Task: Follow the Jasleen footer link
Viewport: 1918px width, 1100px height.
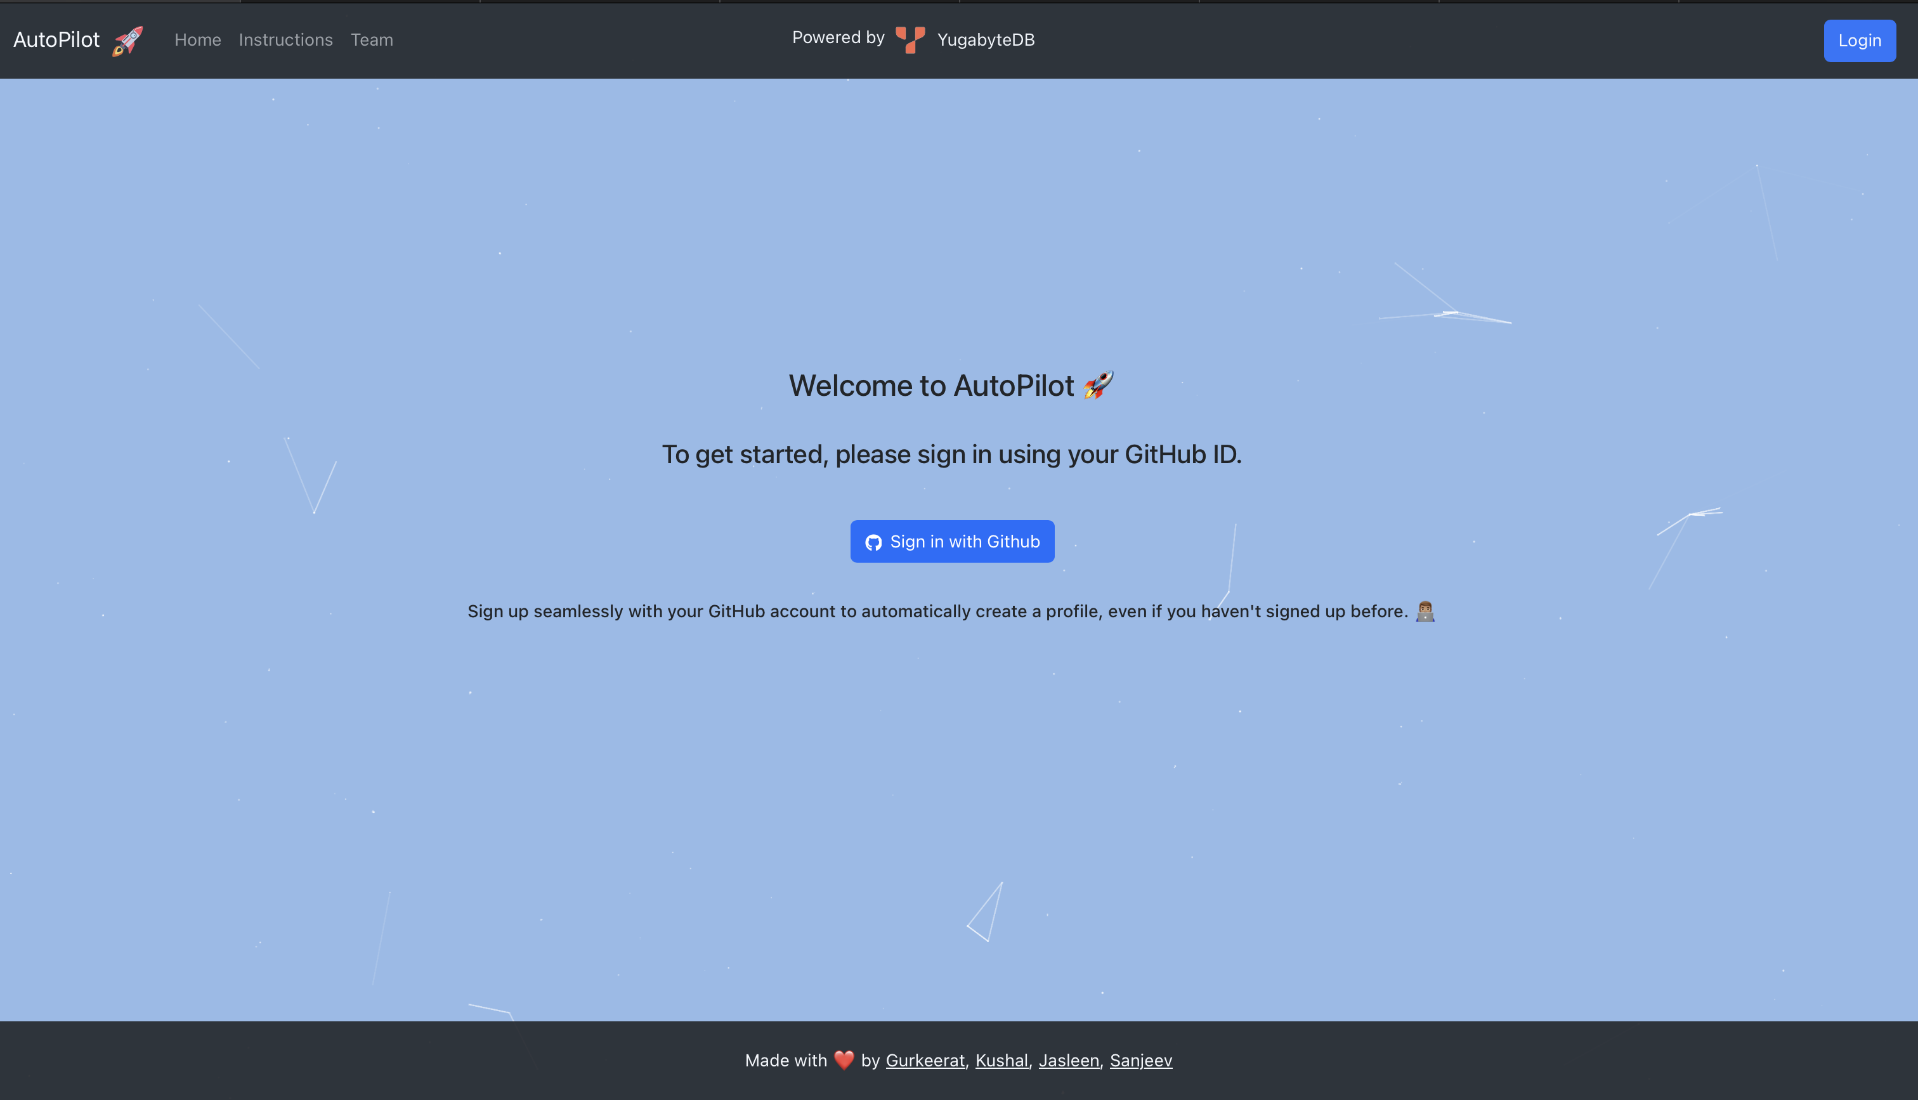Action: (1069, 1060)
